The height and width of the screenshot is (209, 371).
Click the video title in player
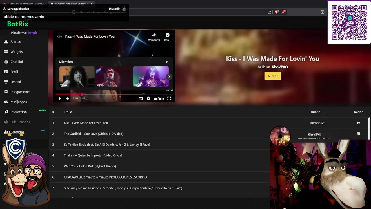point(90,37)
